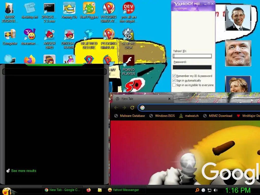Switch to Yahoo! Messenger taskbar button
The height and width of the screenshot is (195, 260).
[x=126, y=190]
